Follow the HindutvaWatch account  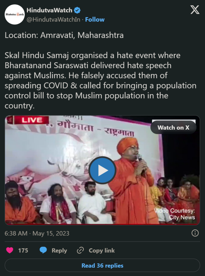point(95,19)
